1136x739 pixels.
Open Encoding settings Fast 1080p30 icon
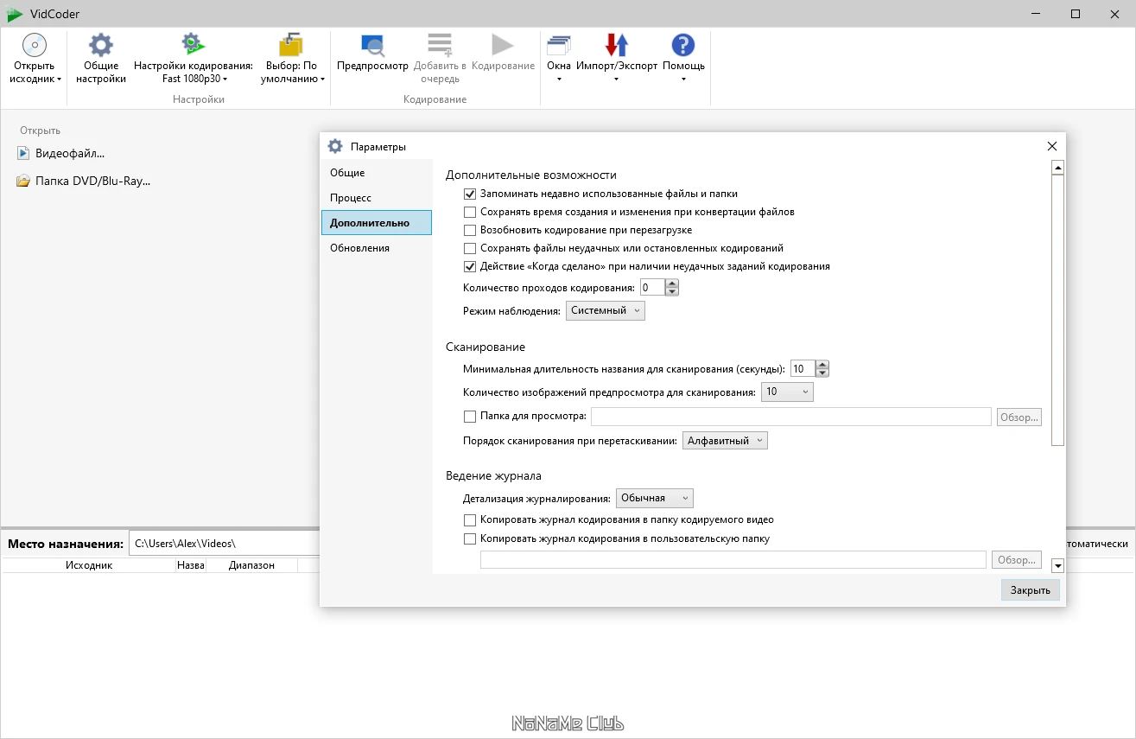(193, 45)
